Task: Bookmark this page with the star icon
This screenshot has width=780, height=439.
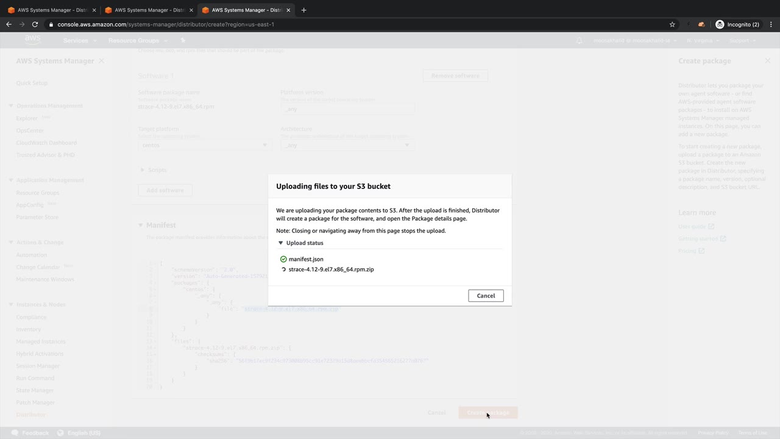Action: 672,24
